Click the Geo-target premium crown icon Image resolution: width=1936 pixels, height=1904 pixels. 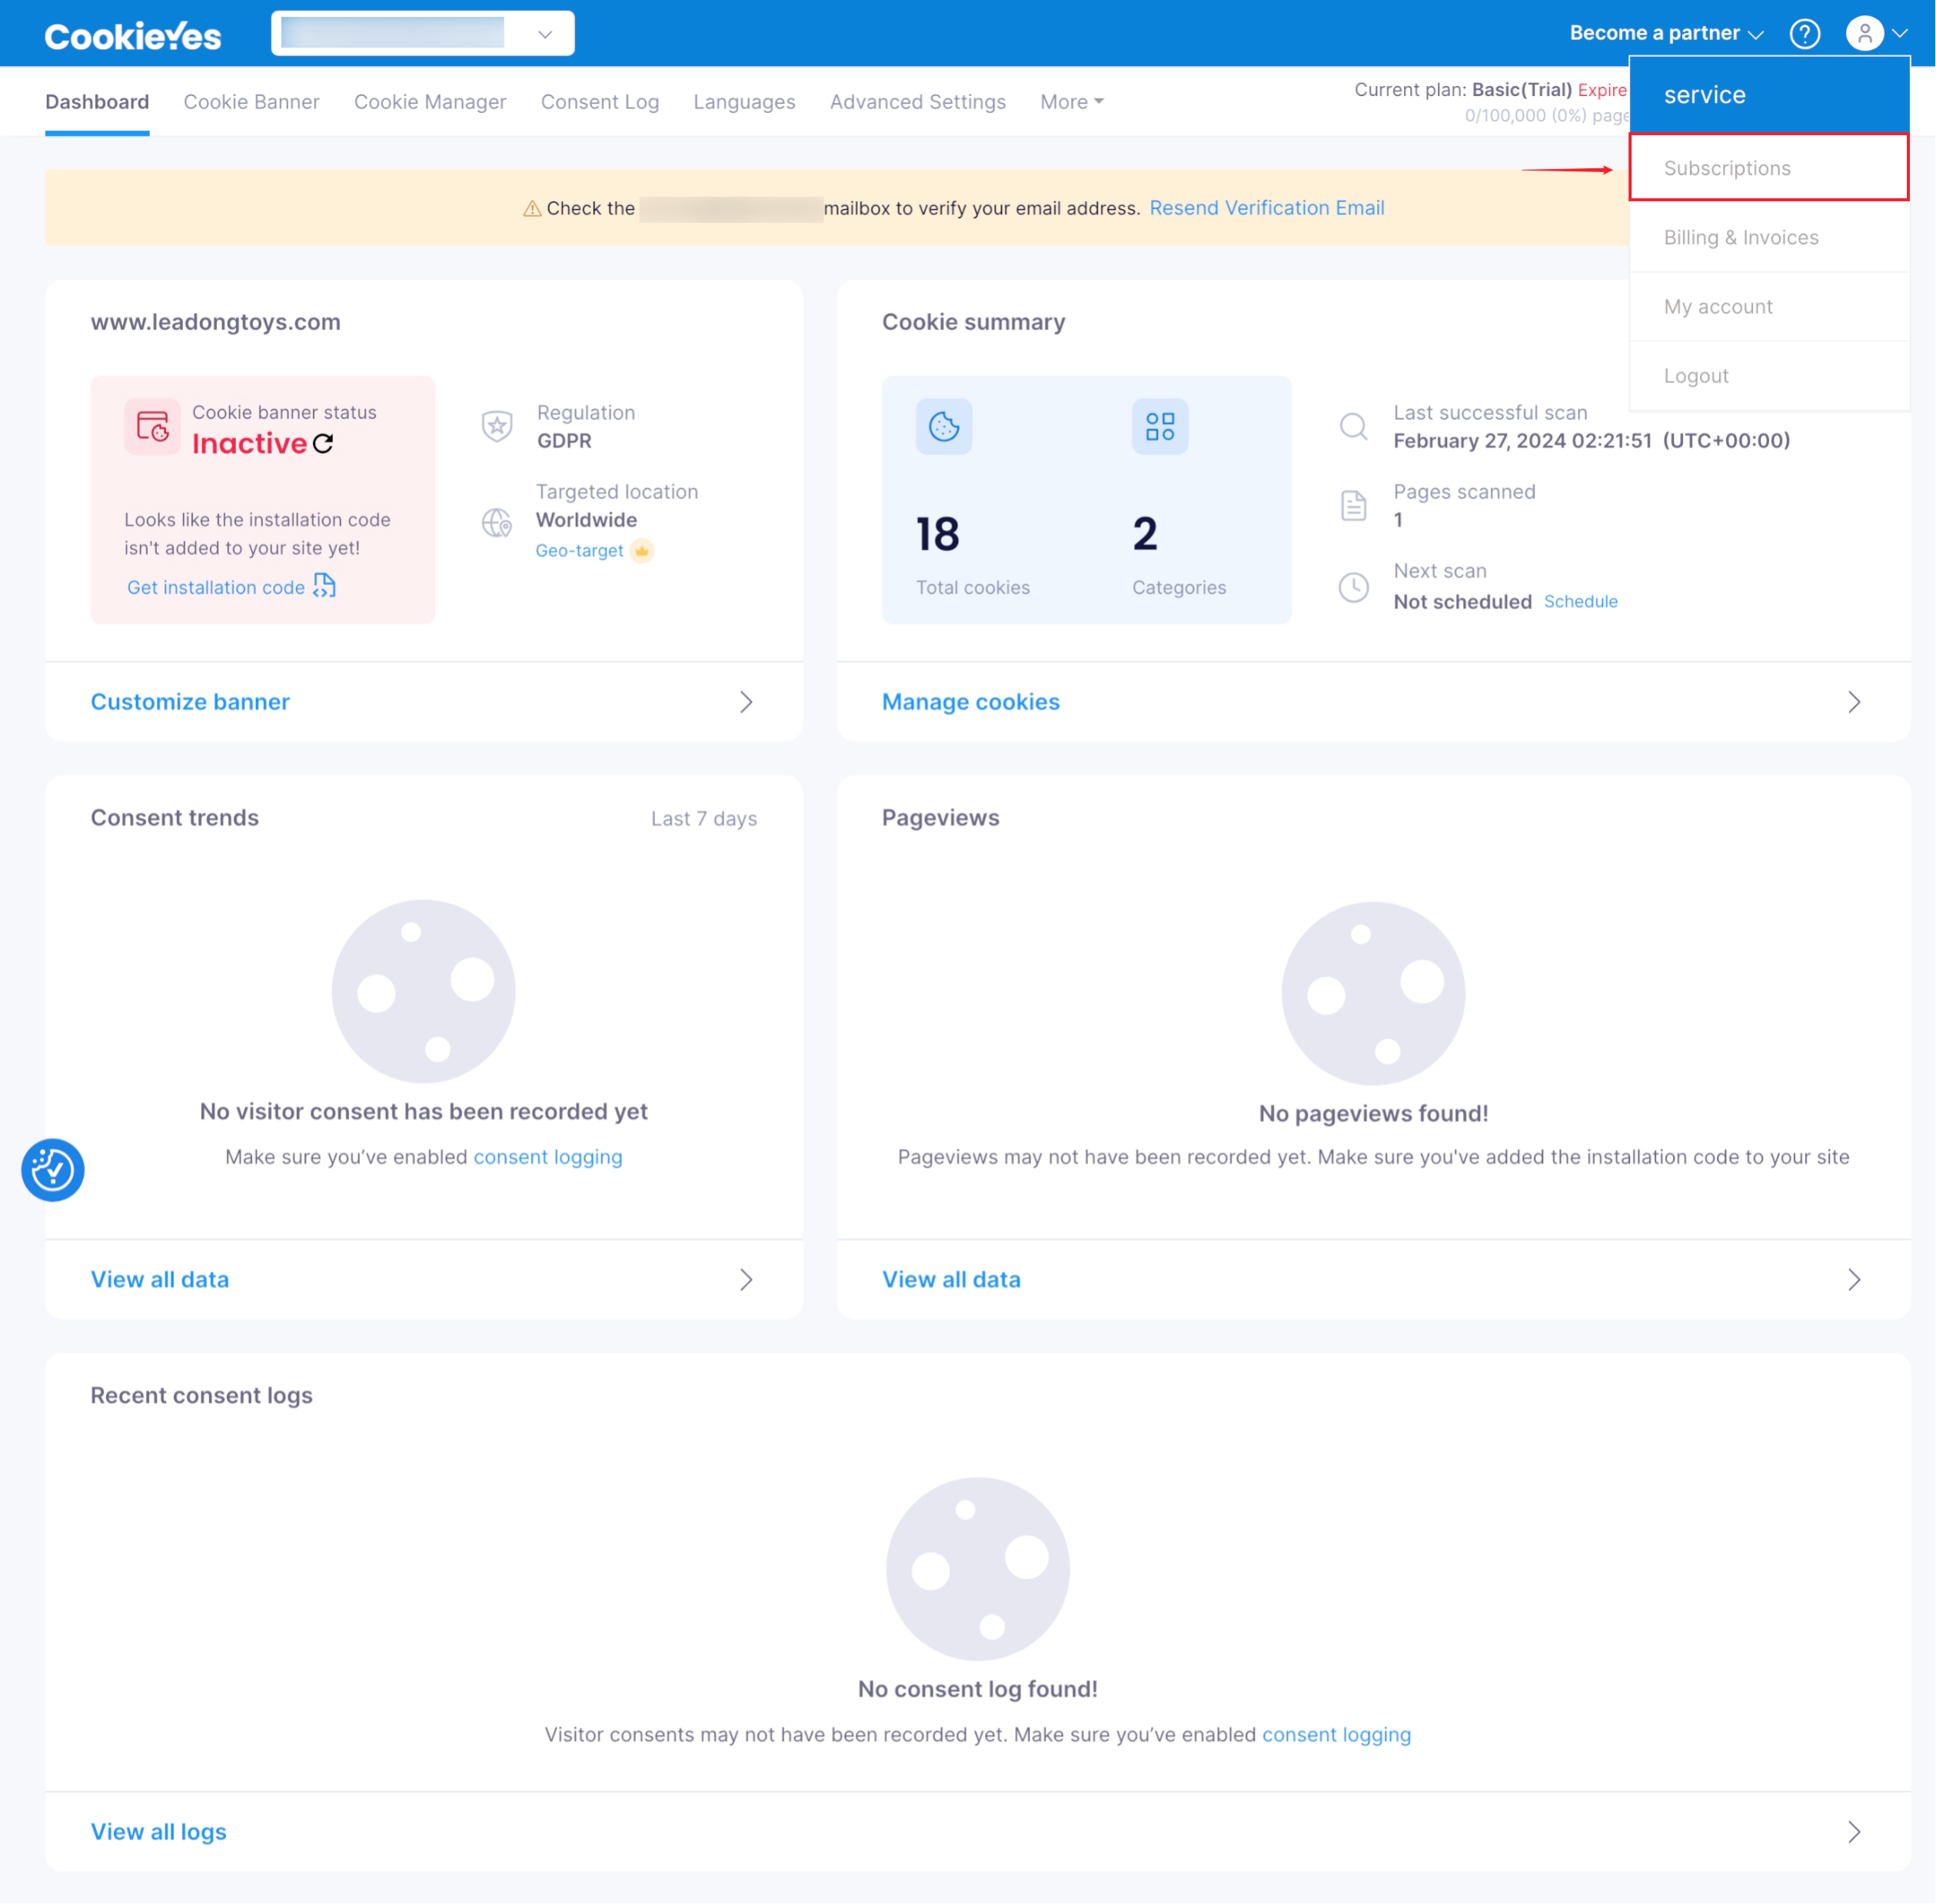642,551
